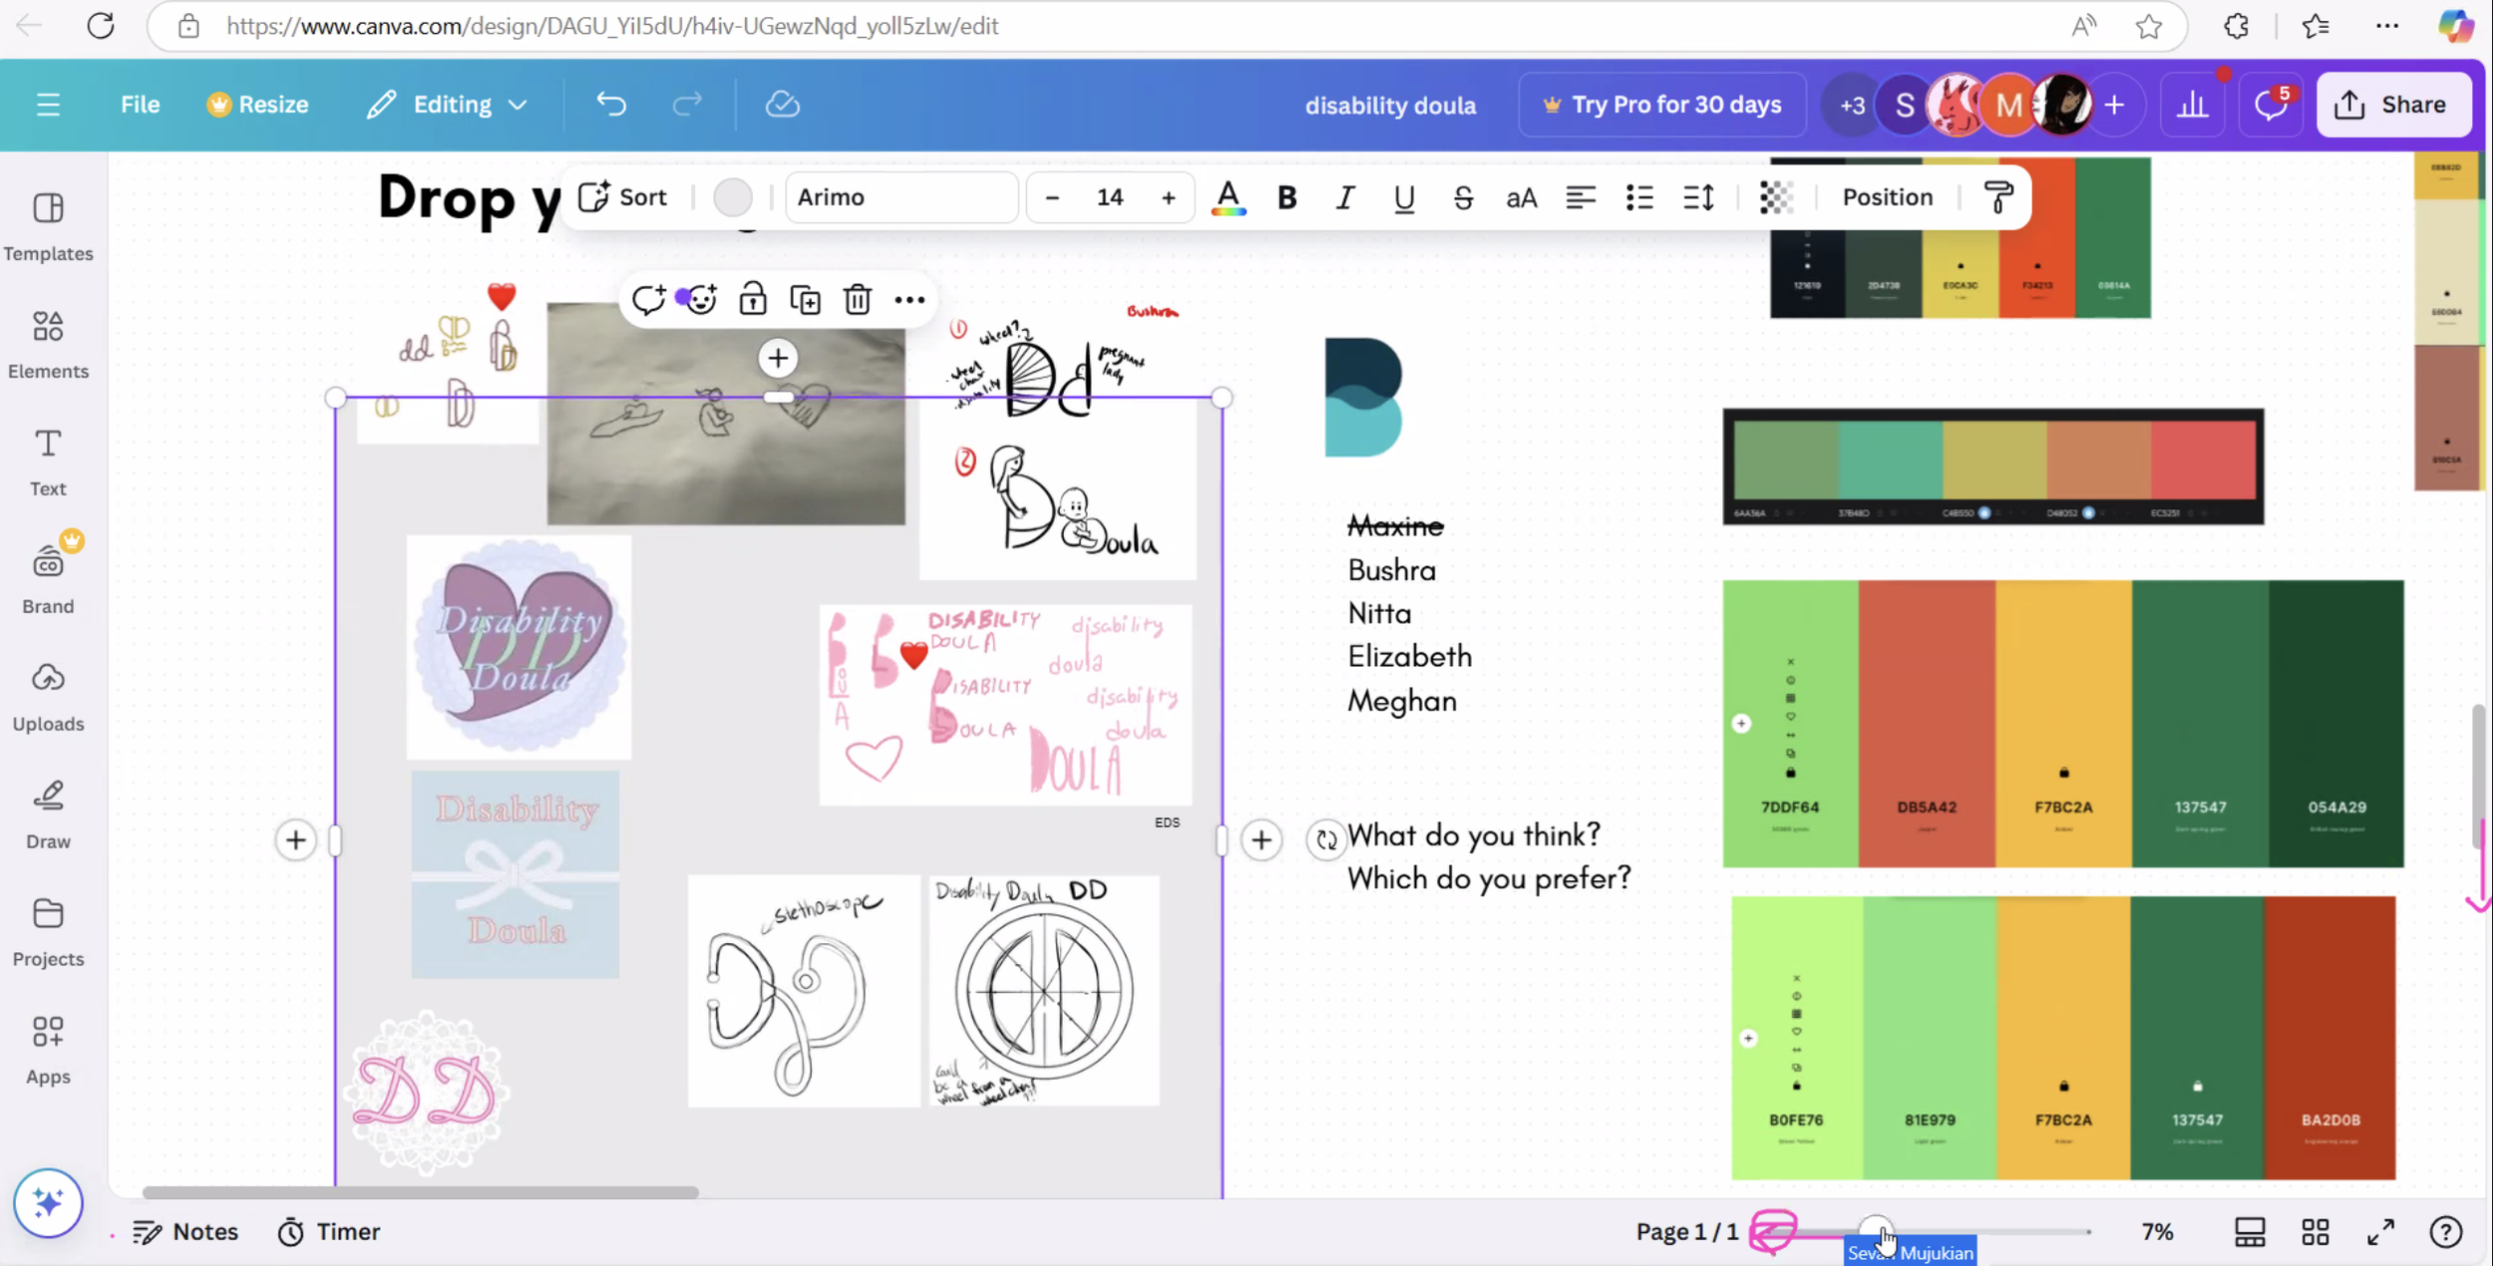Click Try Pro for 30 days
This screenshot has width=2493, height=1266.
point(1661,105)
